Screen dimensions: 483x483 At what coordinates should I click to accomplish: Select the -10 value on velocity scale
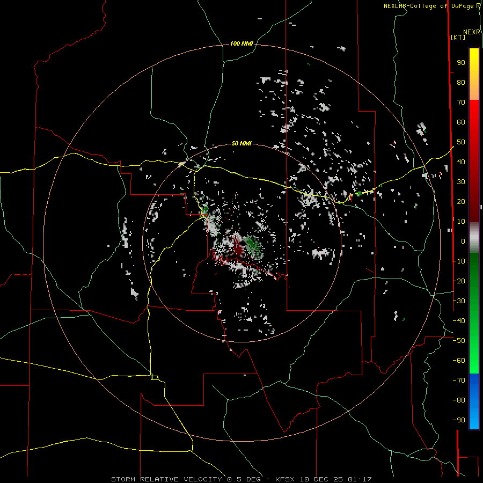(x=459, y=261)
